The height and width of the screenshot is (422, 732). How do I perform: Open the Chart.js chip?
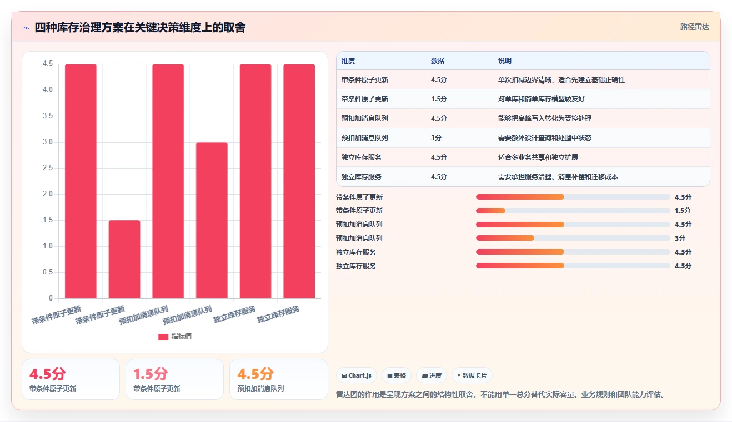[x=357, y=375]
